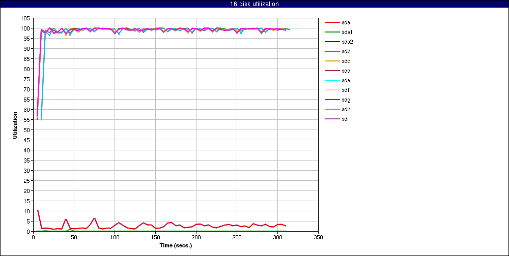509x256 pixels.
Task: Click the 10 tick on the utilization axis
Action: point(27,211)
